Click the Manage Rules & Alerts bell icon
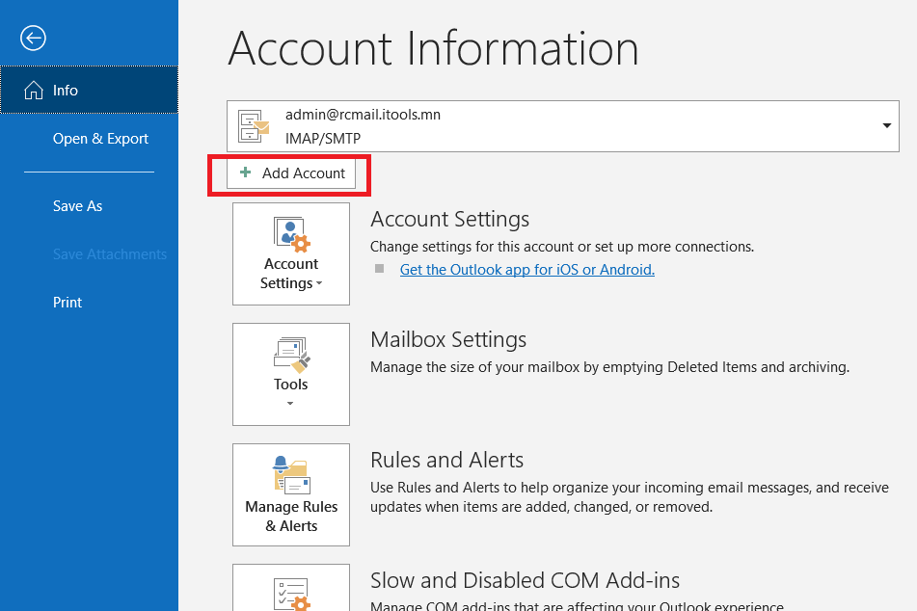Screen dimensions: 917x611 [x=291, y=475]
